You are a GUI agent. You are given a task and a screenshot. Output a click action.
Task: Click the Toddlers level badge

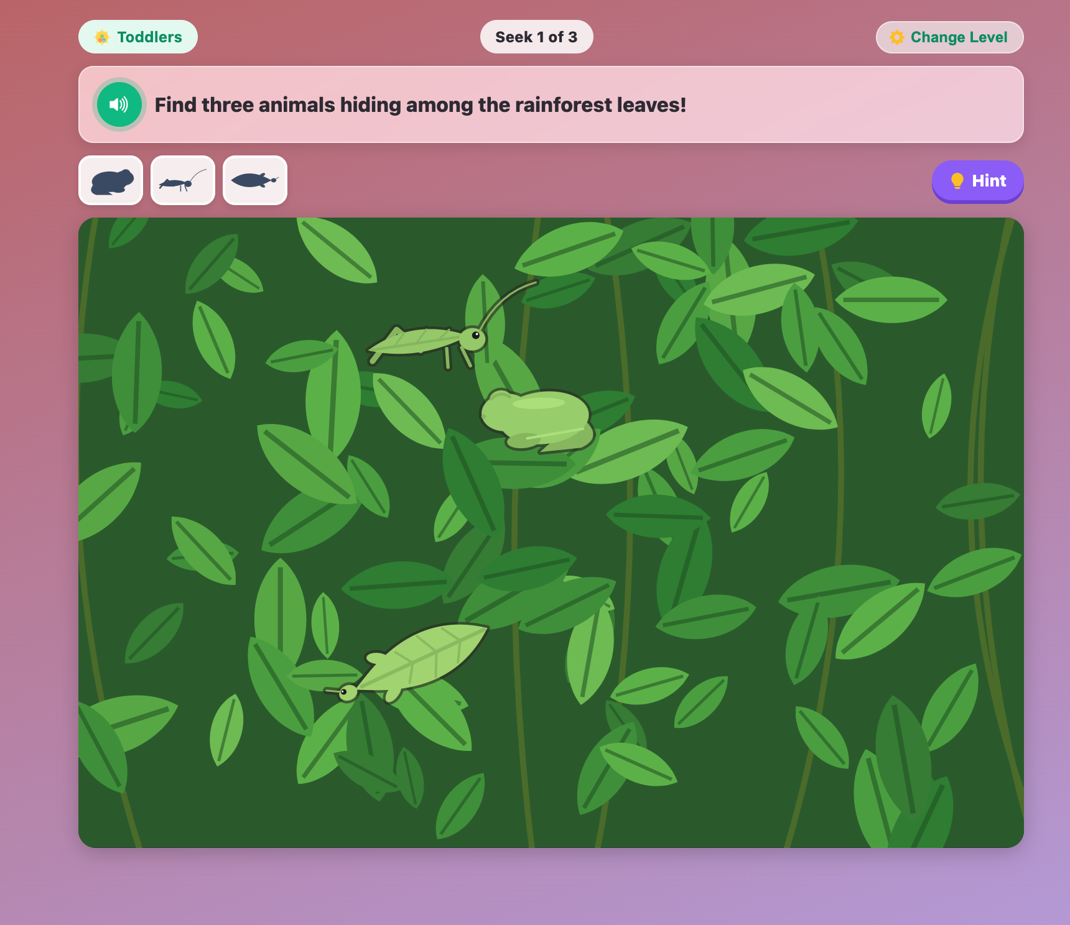138,37
